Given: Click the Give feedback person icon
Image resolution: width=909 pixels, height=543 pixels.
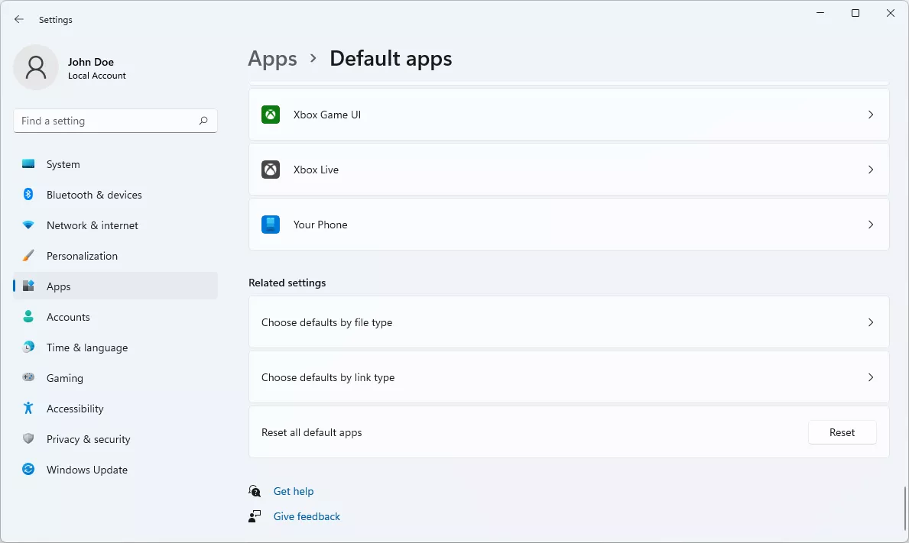Looking at the screenshot, I should pos(255,516).
